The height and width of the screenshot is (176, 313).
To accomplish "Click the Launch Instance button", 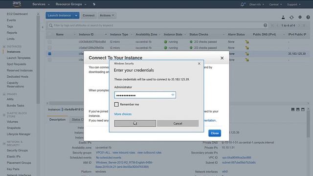I will (59, 15).
